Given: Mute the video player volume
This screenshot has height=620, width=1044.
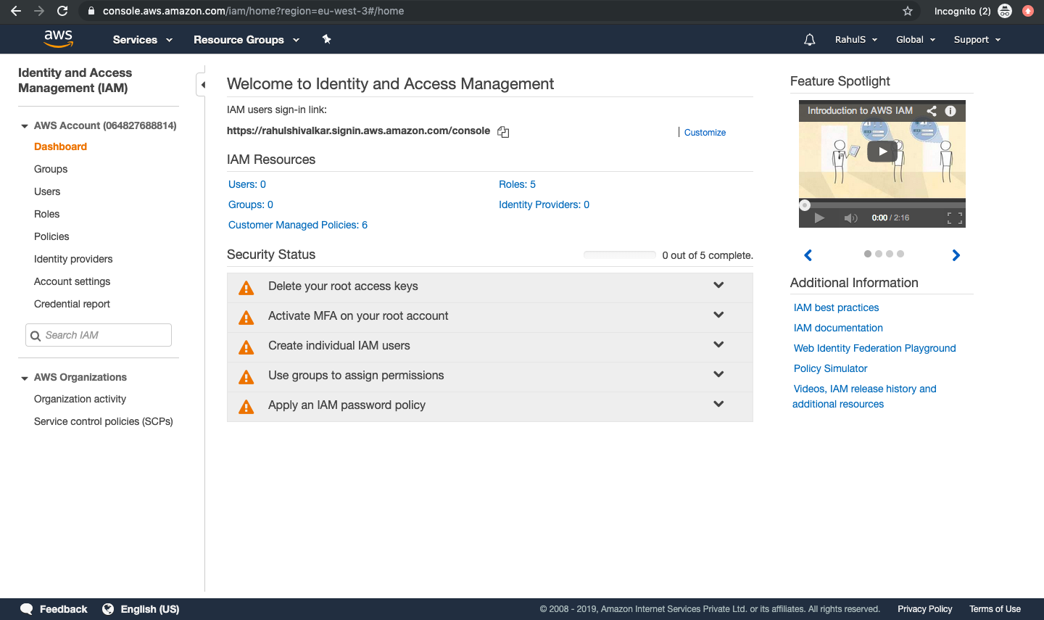Looking at the screenshot, I should pyautogui.click(x=850, y=217).
